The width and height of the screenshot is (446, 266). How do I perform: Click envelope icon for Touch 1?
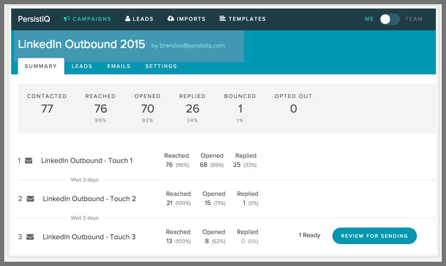tap(29, 160)
